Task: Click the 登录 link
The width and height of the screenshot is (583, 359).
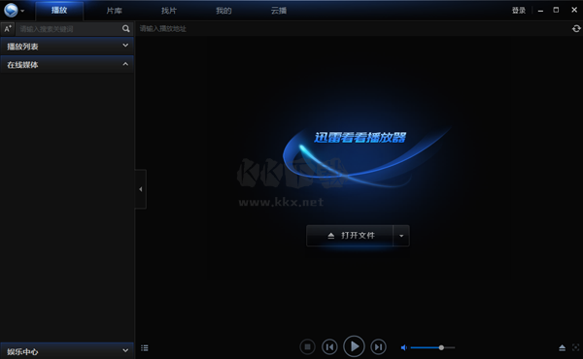Action: click(519, 11)
